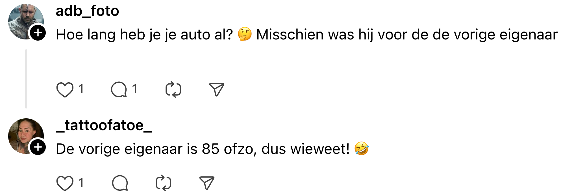Click the thinking face emoji in adb_foto's comment
This screenshot has height=195, width=561.
coord(245,34)
